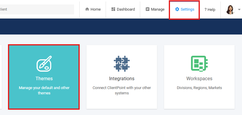Open the Dashboard navigation item
The image size is (242, 115).
click(123, 9)
